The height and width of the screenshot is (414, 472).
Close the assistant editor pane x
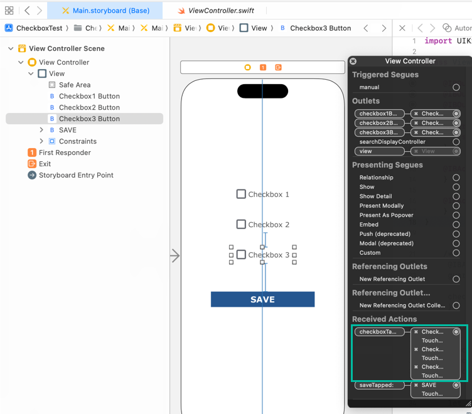pos(402,28)
